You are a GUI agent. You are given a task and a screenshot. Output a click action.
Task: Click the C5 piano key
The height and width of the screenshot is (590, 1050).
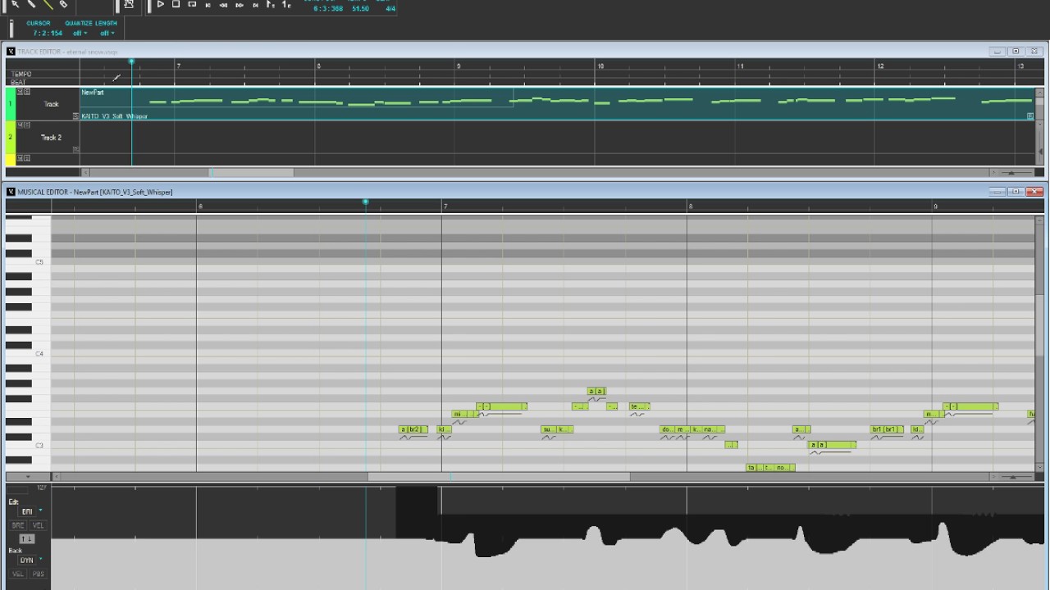(29, 262)
